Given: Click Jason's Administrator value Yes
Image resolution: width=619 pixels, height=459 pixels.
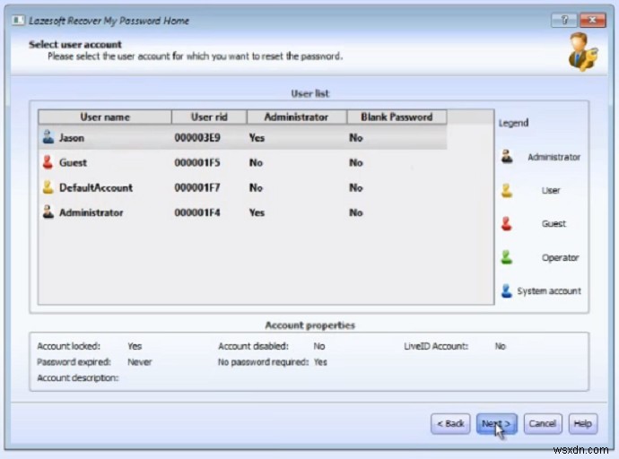Looking at the screenshot, I should pos(257,138).
